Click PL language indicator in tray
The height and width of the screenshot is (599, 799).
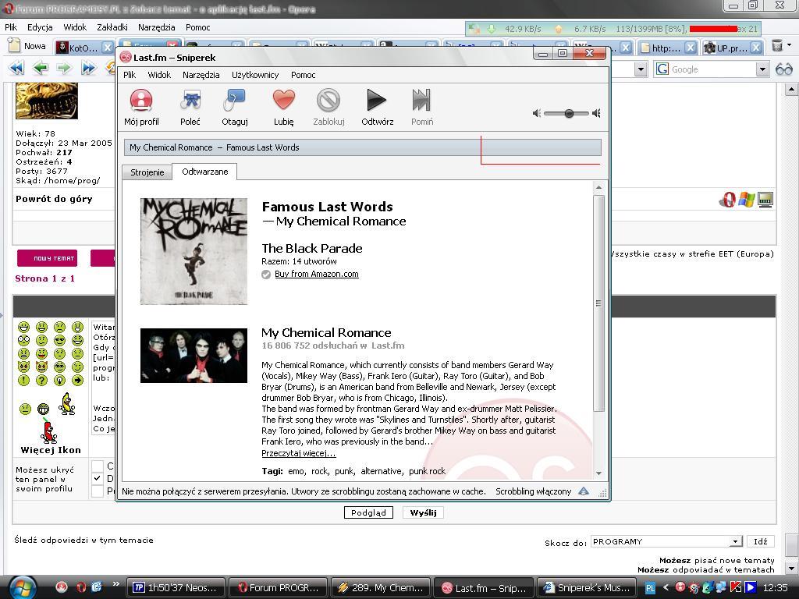650,588
